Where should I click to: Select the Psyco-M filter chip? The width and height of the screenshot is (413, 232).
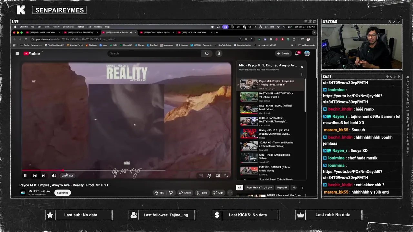click(282, 188)
